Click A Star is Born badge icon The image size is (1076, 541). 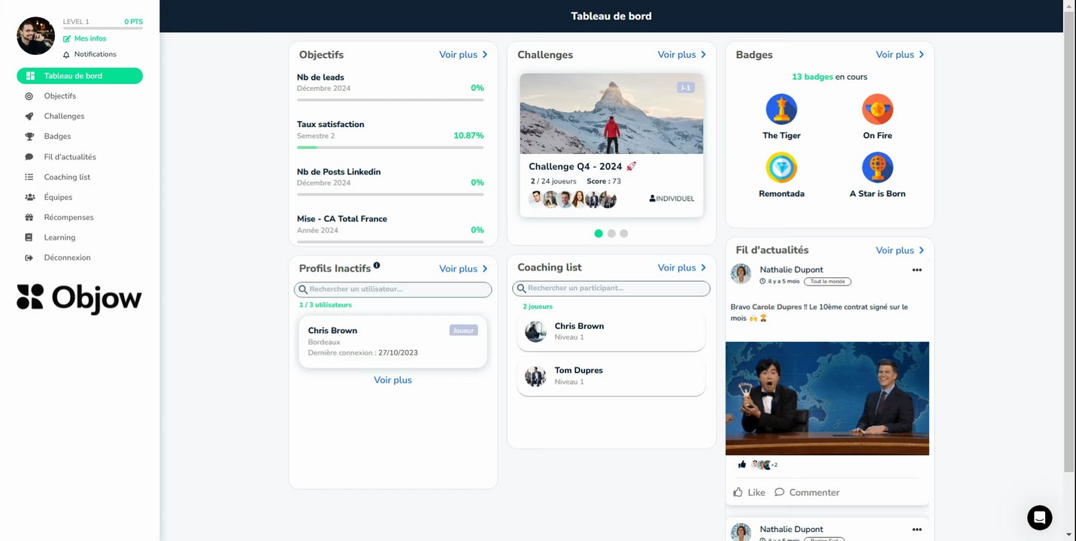point(877,167)
